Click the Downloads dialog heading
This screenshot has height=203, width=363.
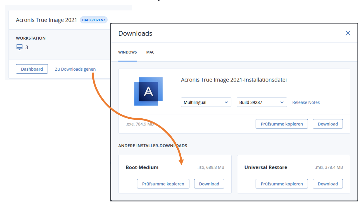(135, 33)
